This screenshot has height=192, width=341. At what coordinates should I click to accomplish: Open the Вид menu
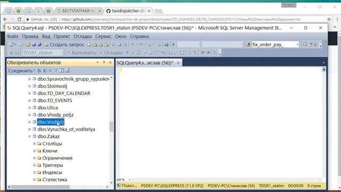(46, 36)
